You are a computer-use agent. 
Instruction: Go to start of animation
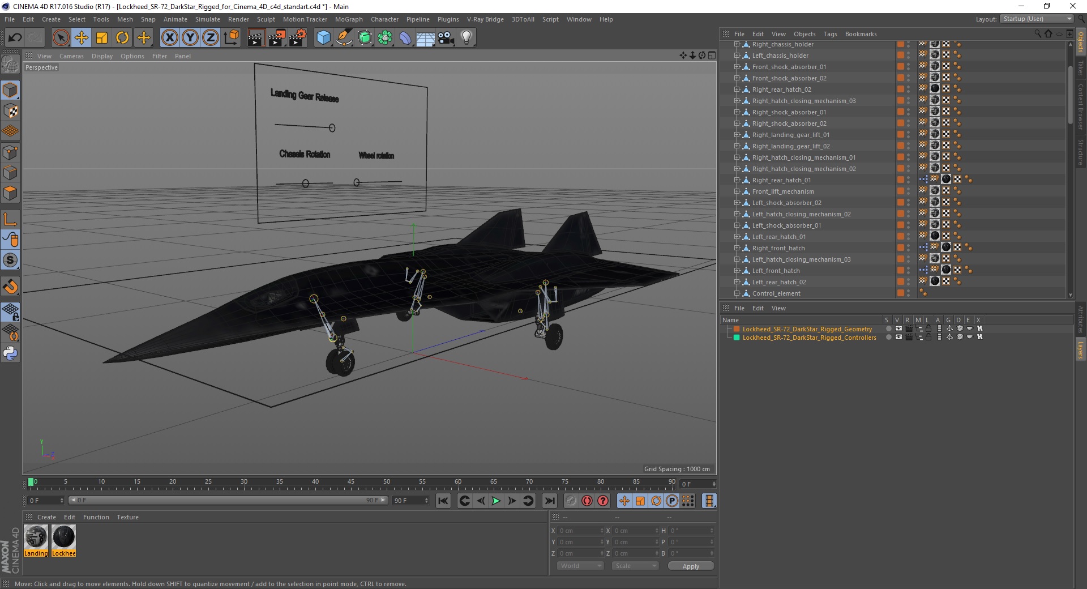tap(443, 501)
